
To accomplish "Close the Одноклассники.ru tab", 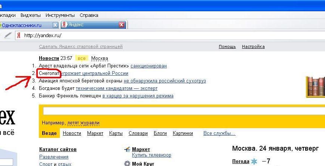I will pos(55,25).
